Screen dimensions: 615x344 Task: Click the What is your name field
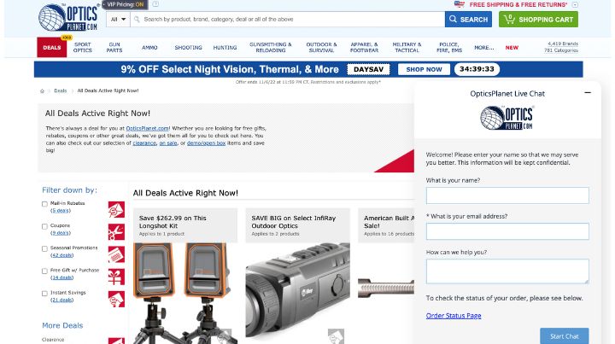tap(507, 195)
